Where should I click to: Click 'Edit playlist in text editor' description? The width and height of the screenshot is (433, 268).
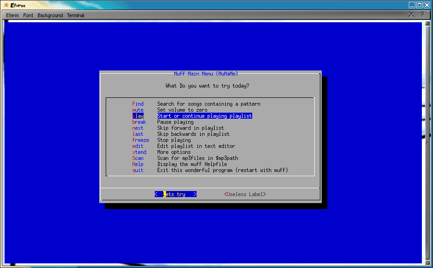(x=196, y=146)
